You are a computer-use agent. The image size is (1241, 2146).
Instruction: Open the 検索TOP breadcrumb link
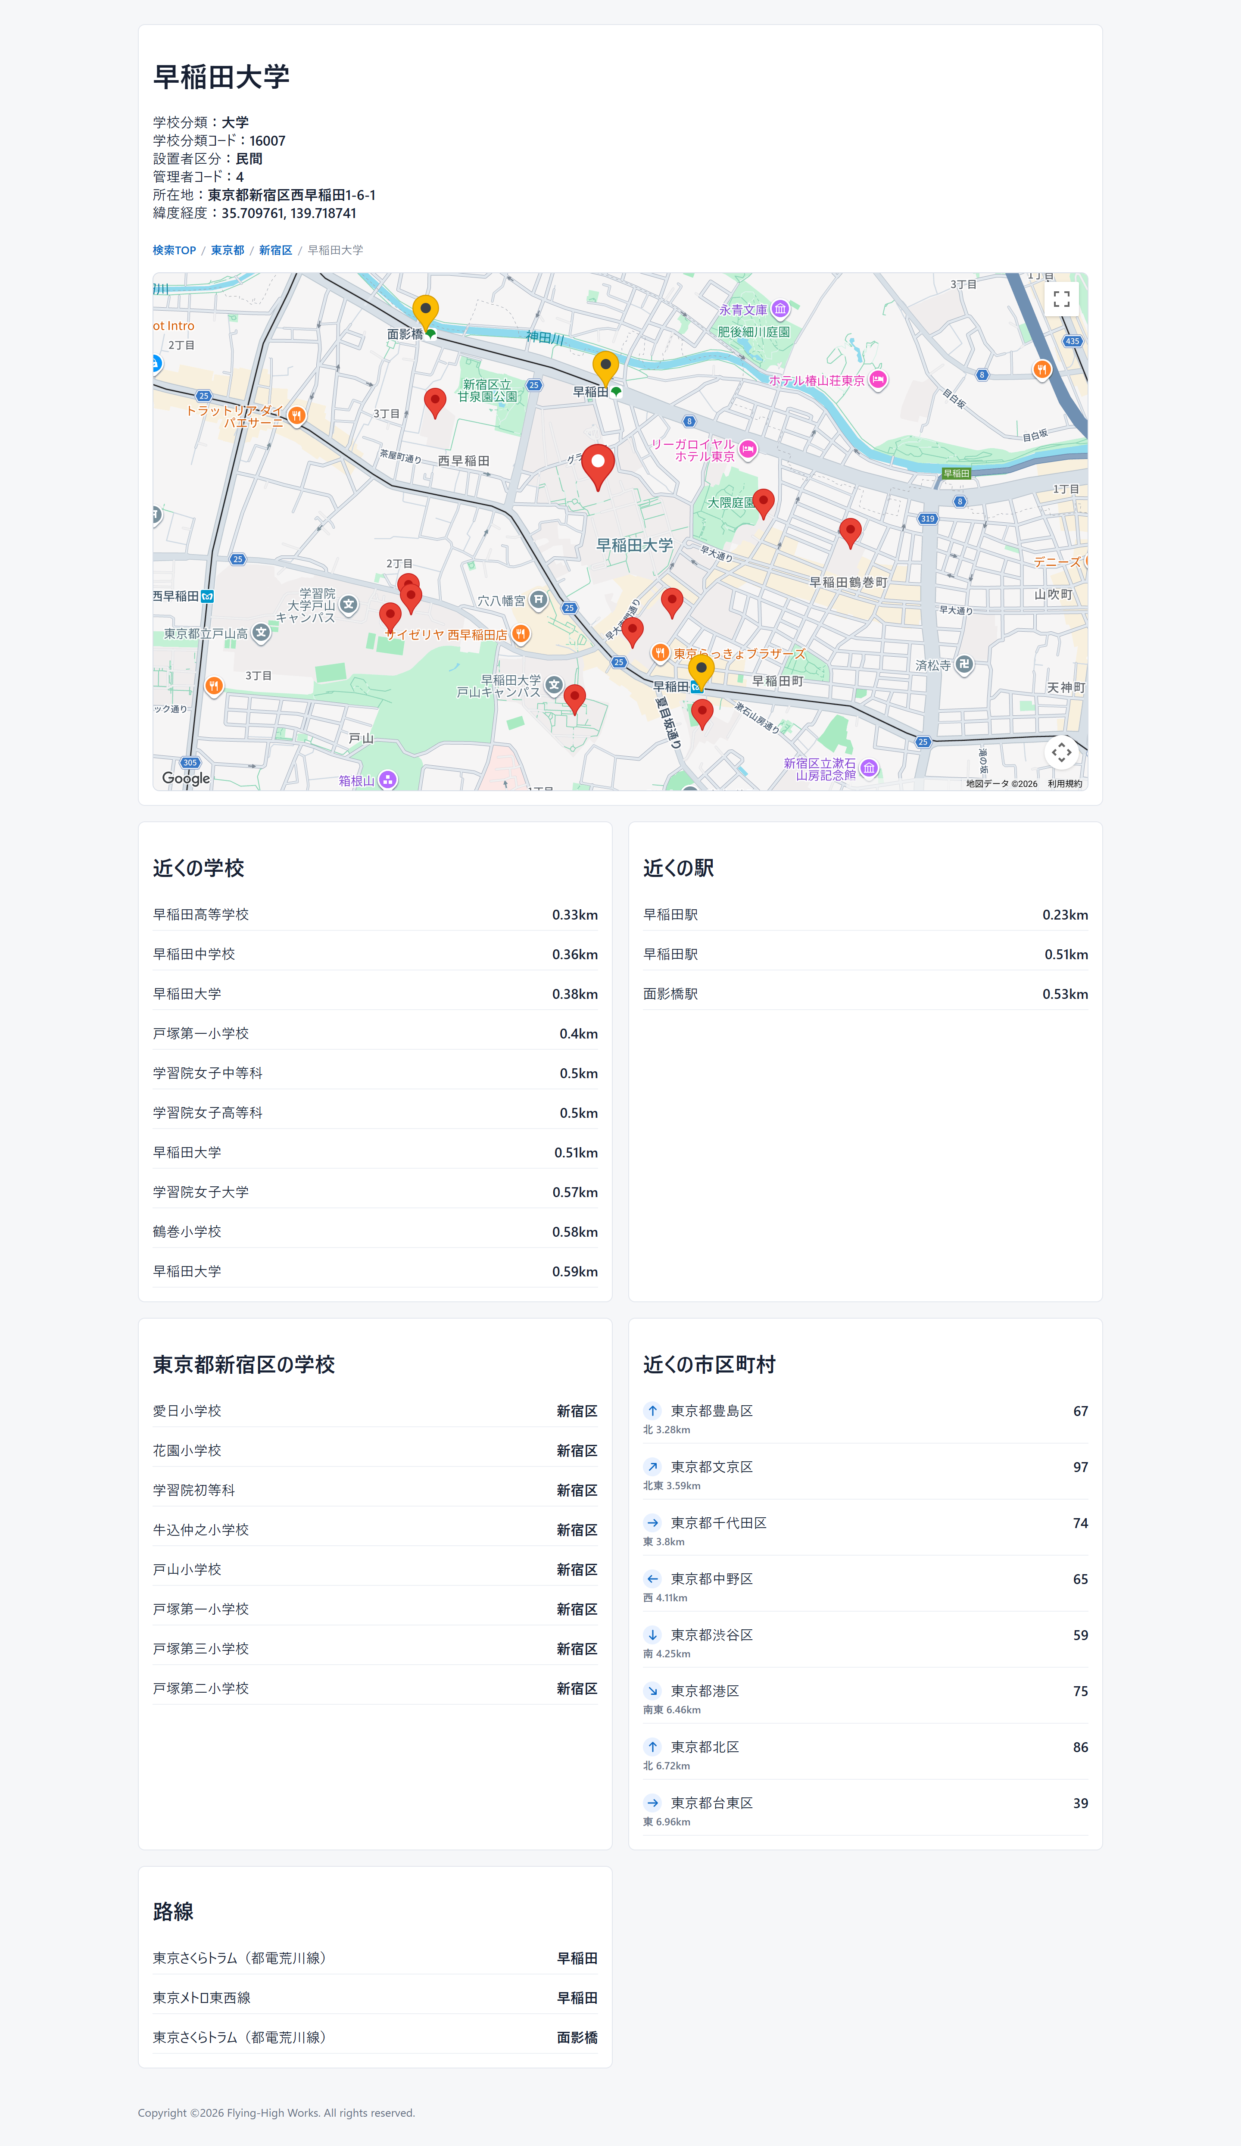[175, 250]
